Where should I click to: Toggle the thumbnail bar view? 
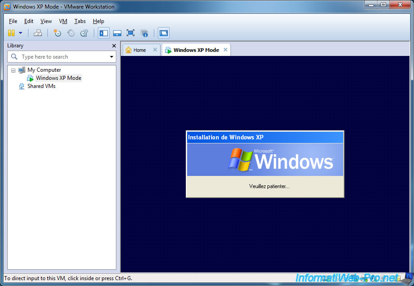pos(117,33)
